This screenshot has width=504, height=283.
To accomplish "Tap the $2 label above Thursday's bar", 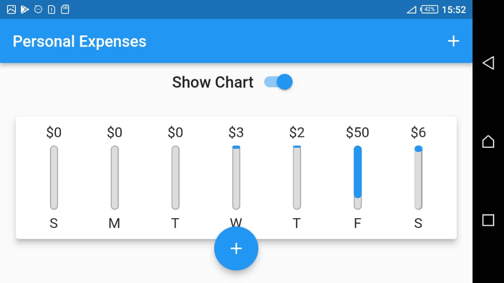I will pyautogui.click(x=297, y=132).
